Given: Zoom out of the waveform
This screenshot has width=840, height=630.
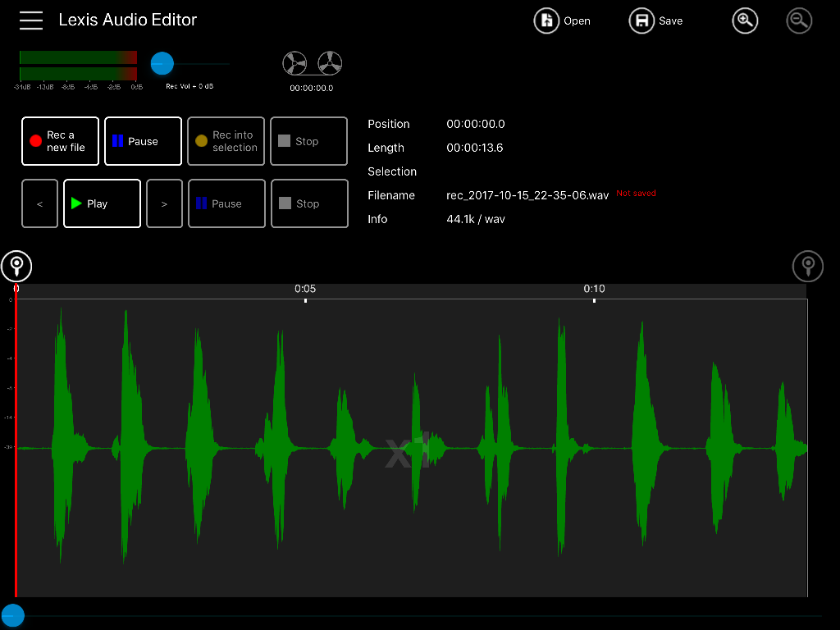Looking at the screenshot, I should [x=799, y=21].
